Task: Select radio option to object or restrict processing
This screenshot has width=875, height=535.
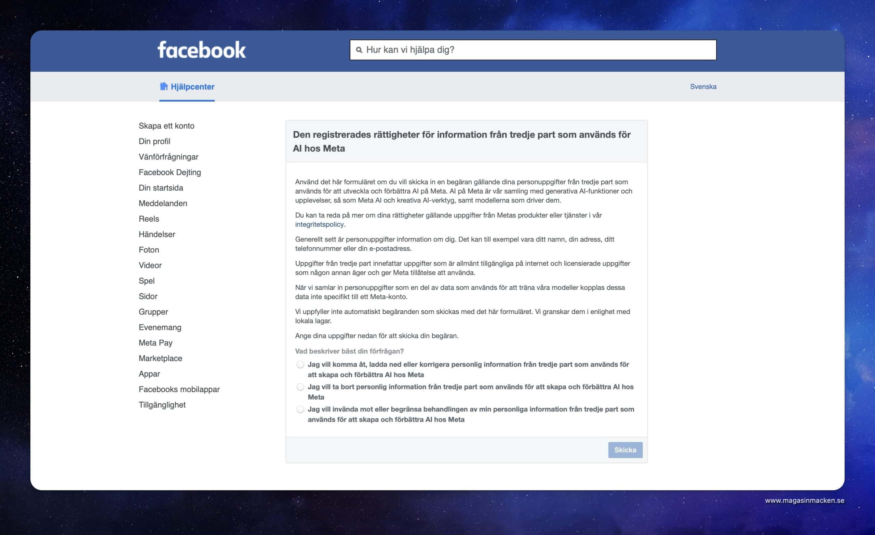Action: [x=300, y=409]
